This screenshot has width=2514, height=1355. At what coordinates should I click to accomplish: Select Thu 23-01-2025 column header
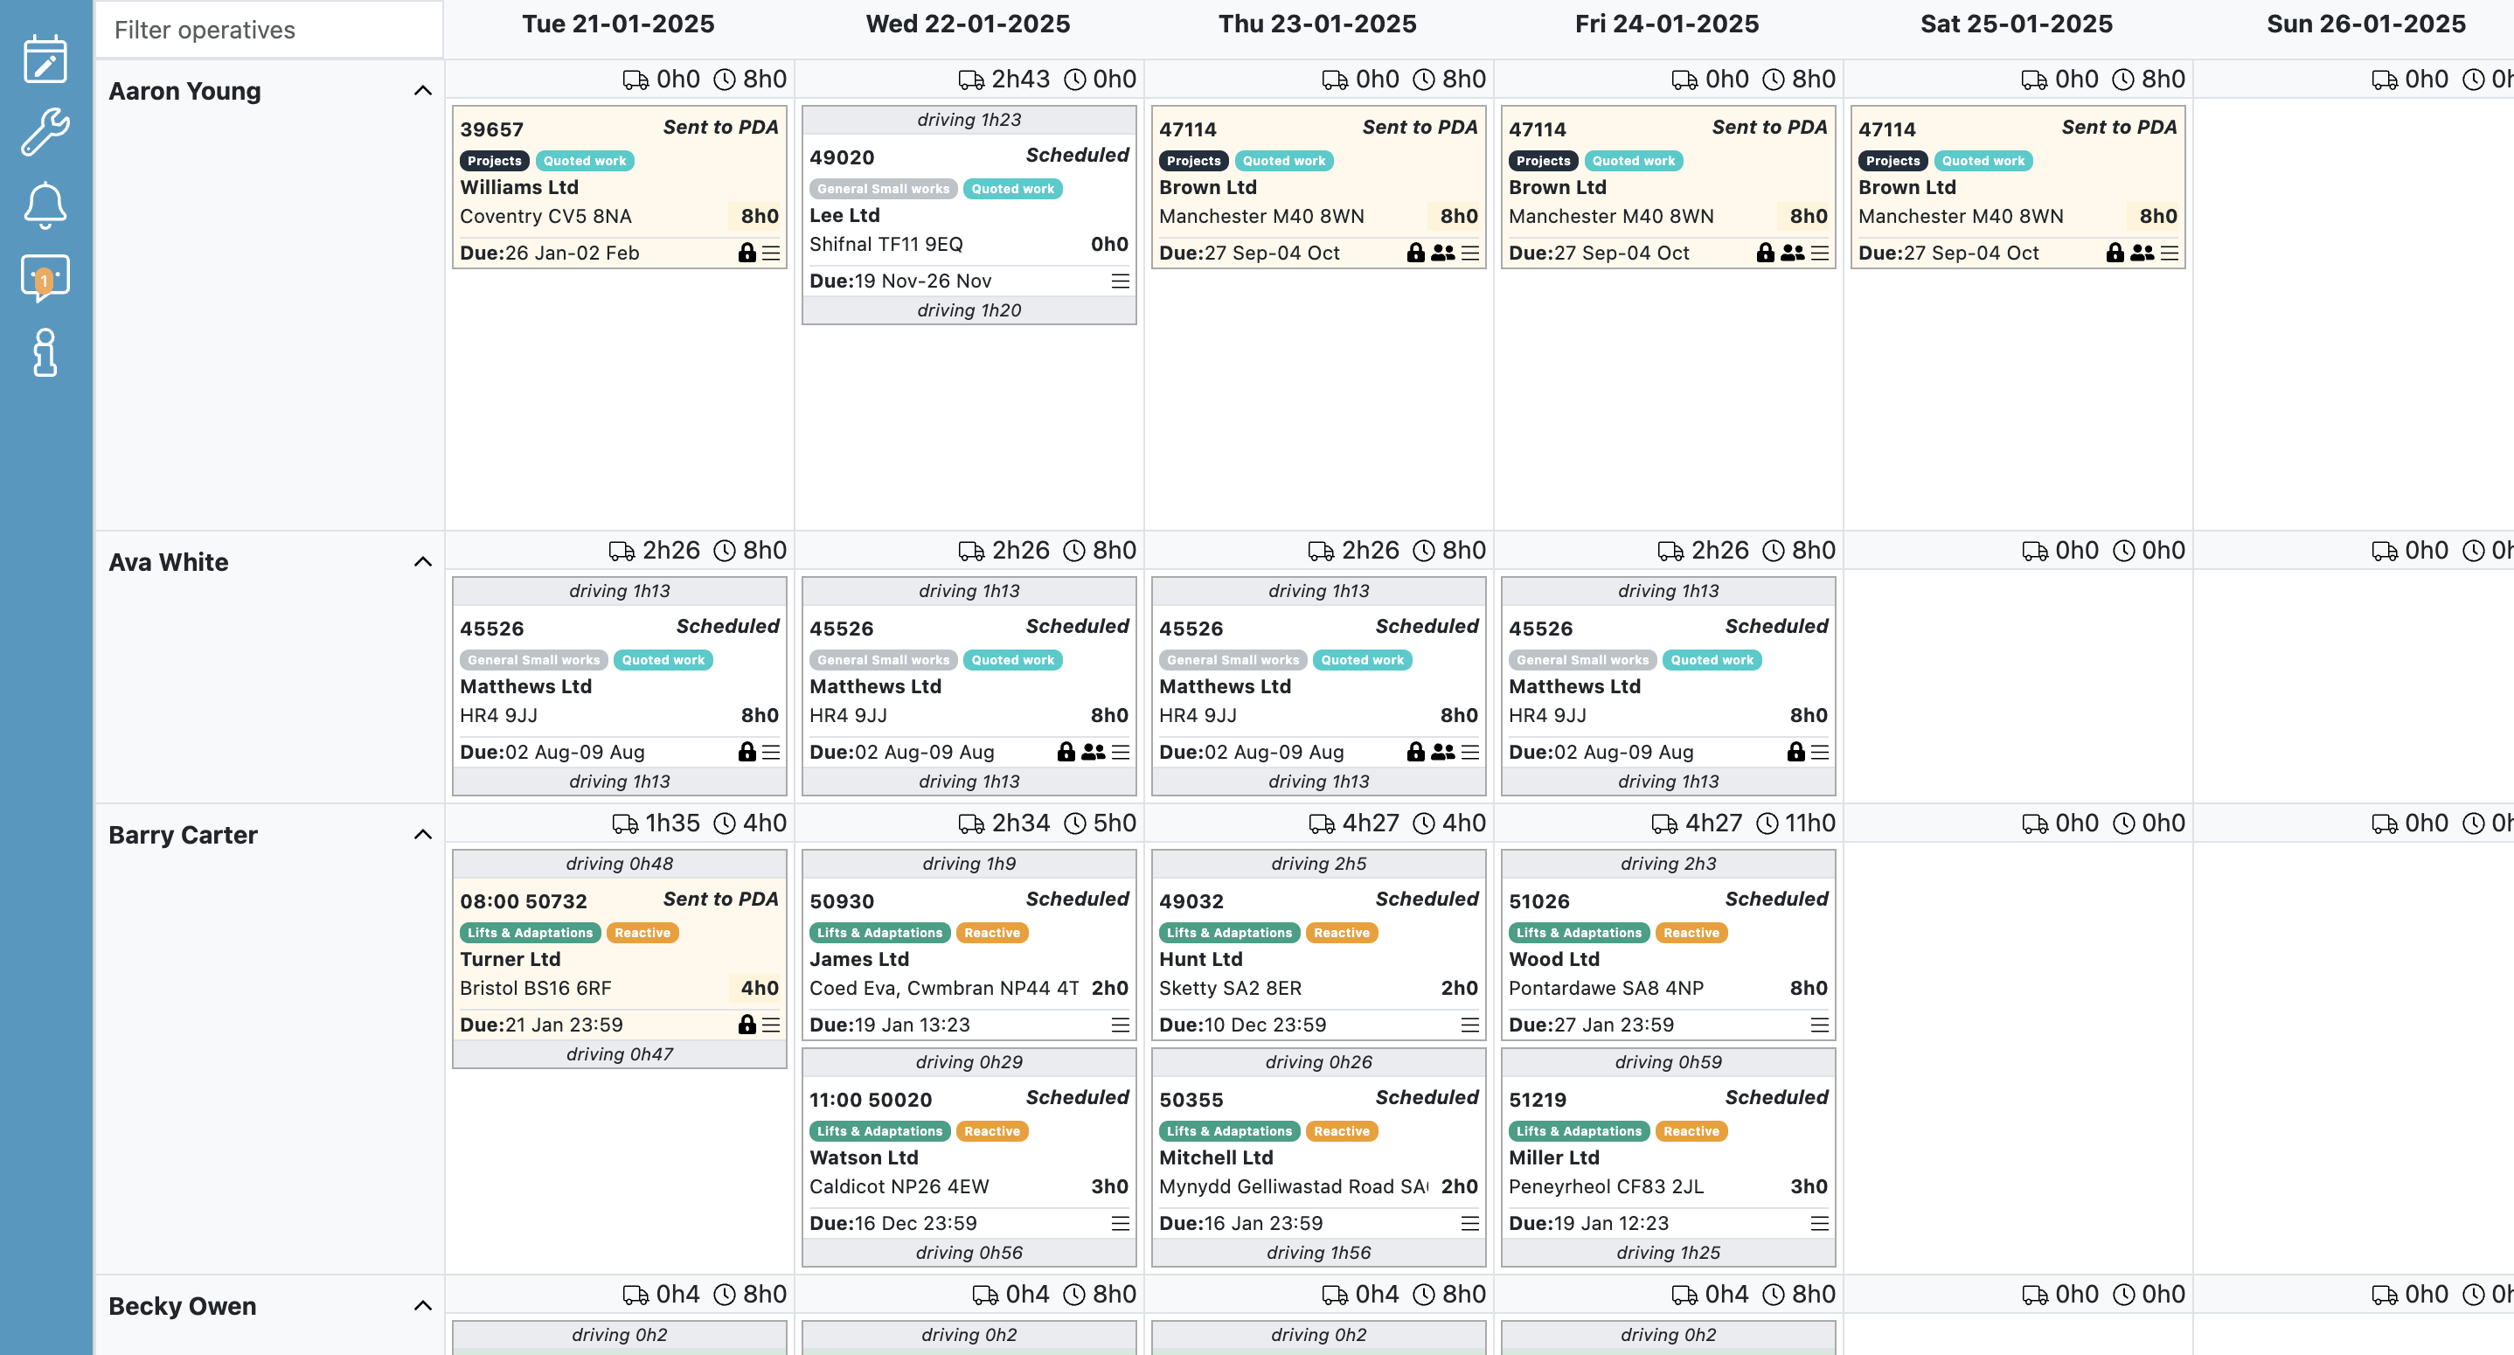pyautogui.click(x=1317, y=24)
